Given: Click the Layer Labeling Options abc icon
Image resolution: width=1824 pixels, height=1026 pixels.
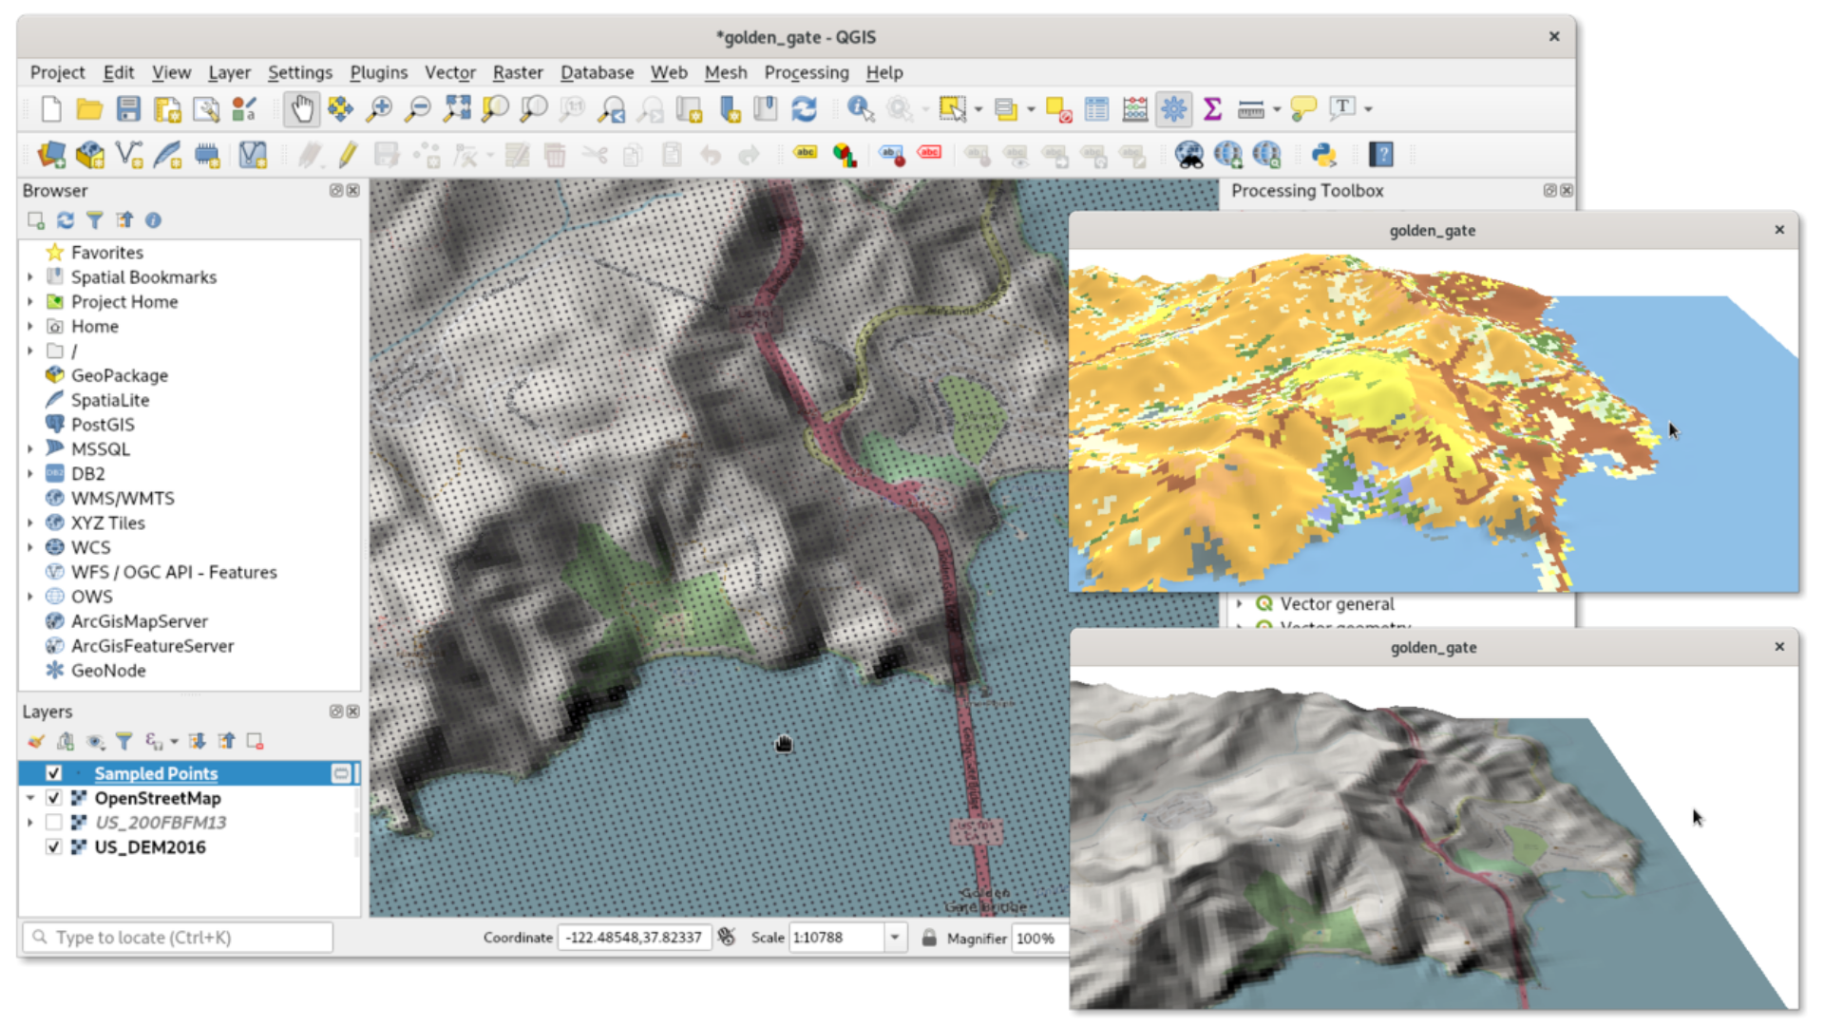Looking at the screenshot, I should tap(805, 153).
